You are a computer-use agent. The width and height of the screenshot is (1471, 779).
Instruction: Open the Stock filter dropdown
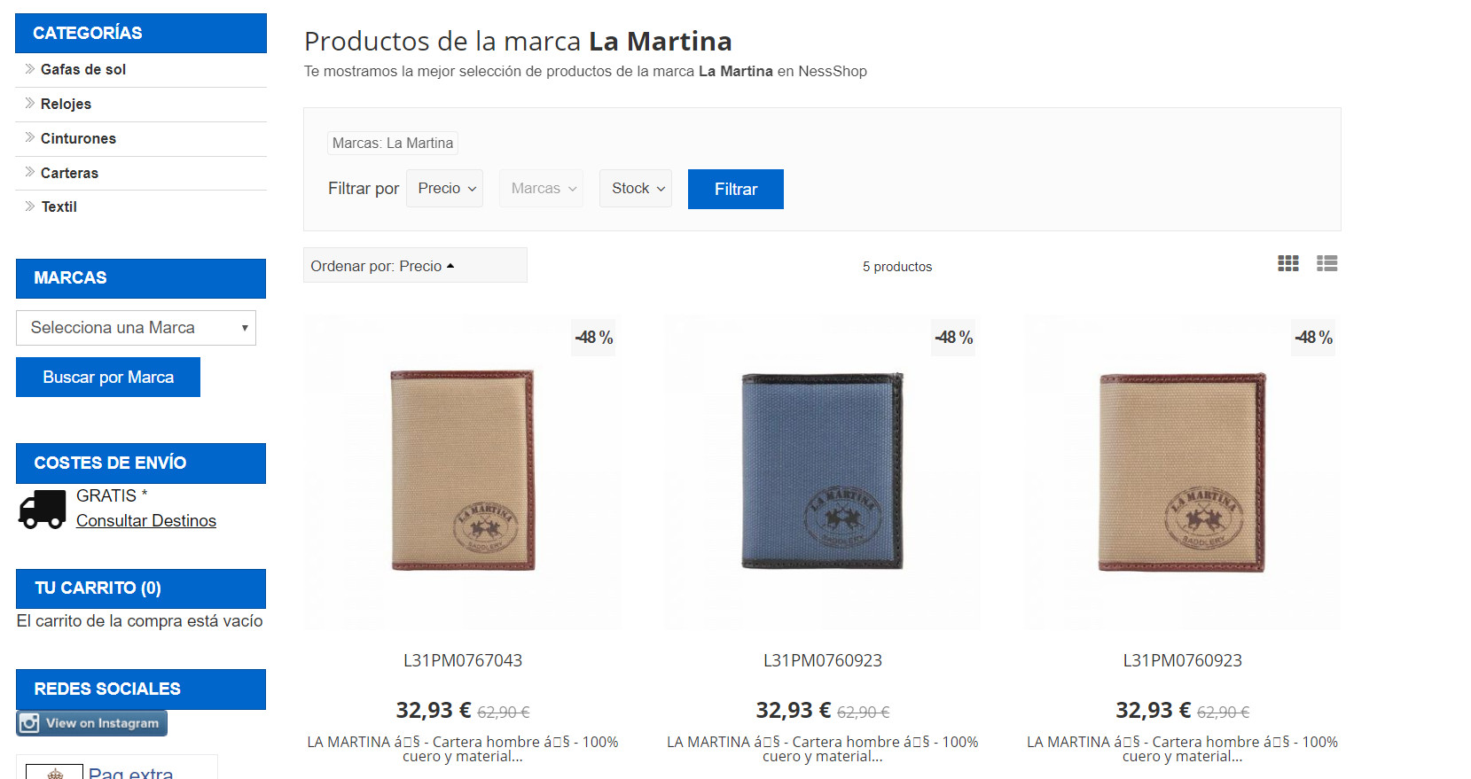tap(635, 188)
